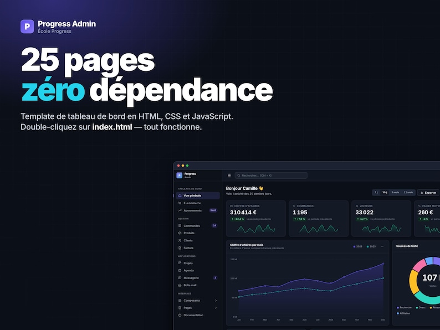Go to Commandes in the sidebar
This screenshot has width=440, height=330.
pyautogui.click(x=198, y=225)
